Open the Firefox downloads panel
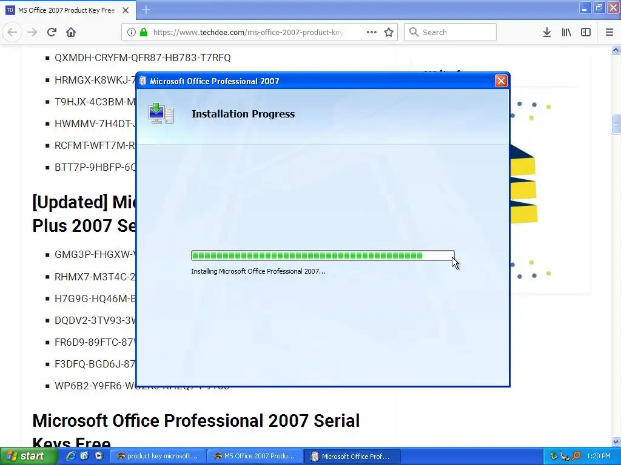 (547, 32)
